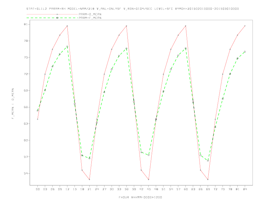Image resolution: width=267 pixels, height=206 pixels.
Task: Click the y-axis tick label 78
Action: click(x=26, y=41)
